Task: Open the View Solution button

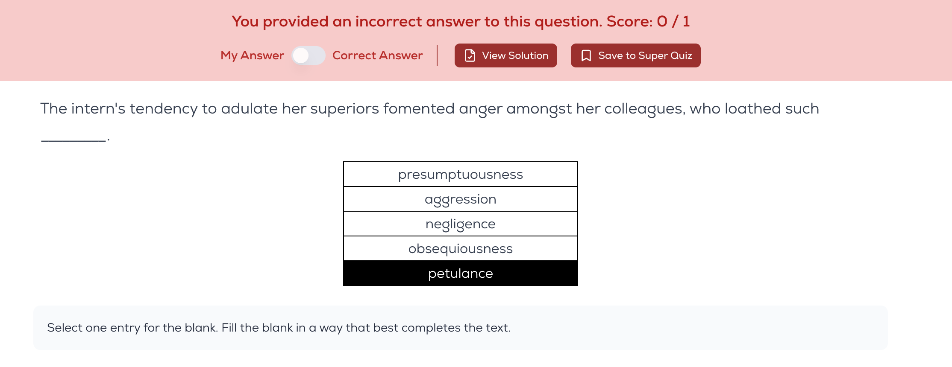Action: click(x=505, y=55)
